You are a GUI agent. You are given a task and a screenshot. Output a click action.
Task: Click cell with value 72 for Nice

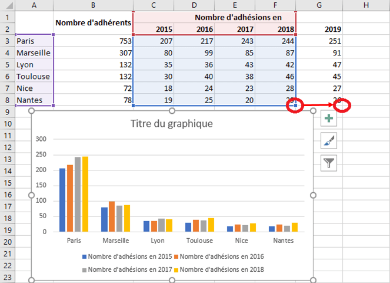[x=93, y=88]
